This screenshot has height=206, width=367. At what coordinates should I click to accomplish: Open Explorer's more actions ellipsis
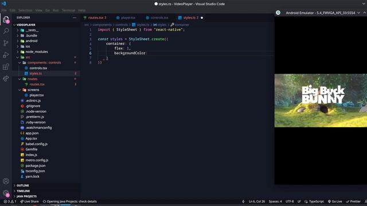75,18
